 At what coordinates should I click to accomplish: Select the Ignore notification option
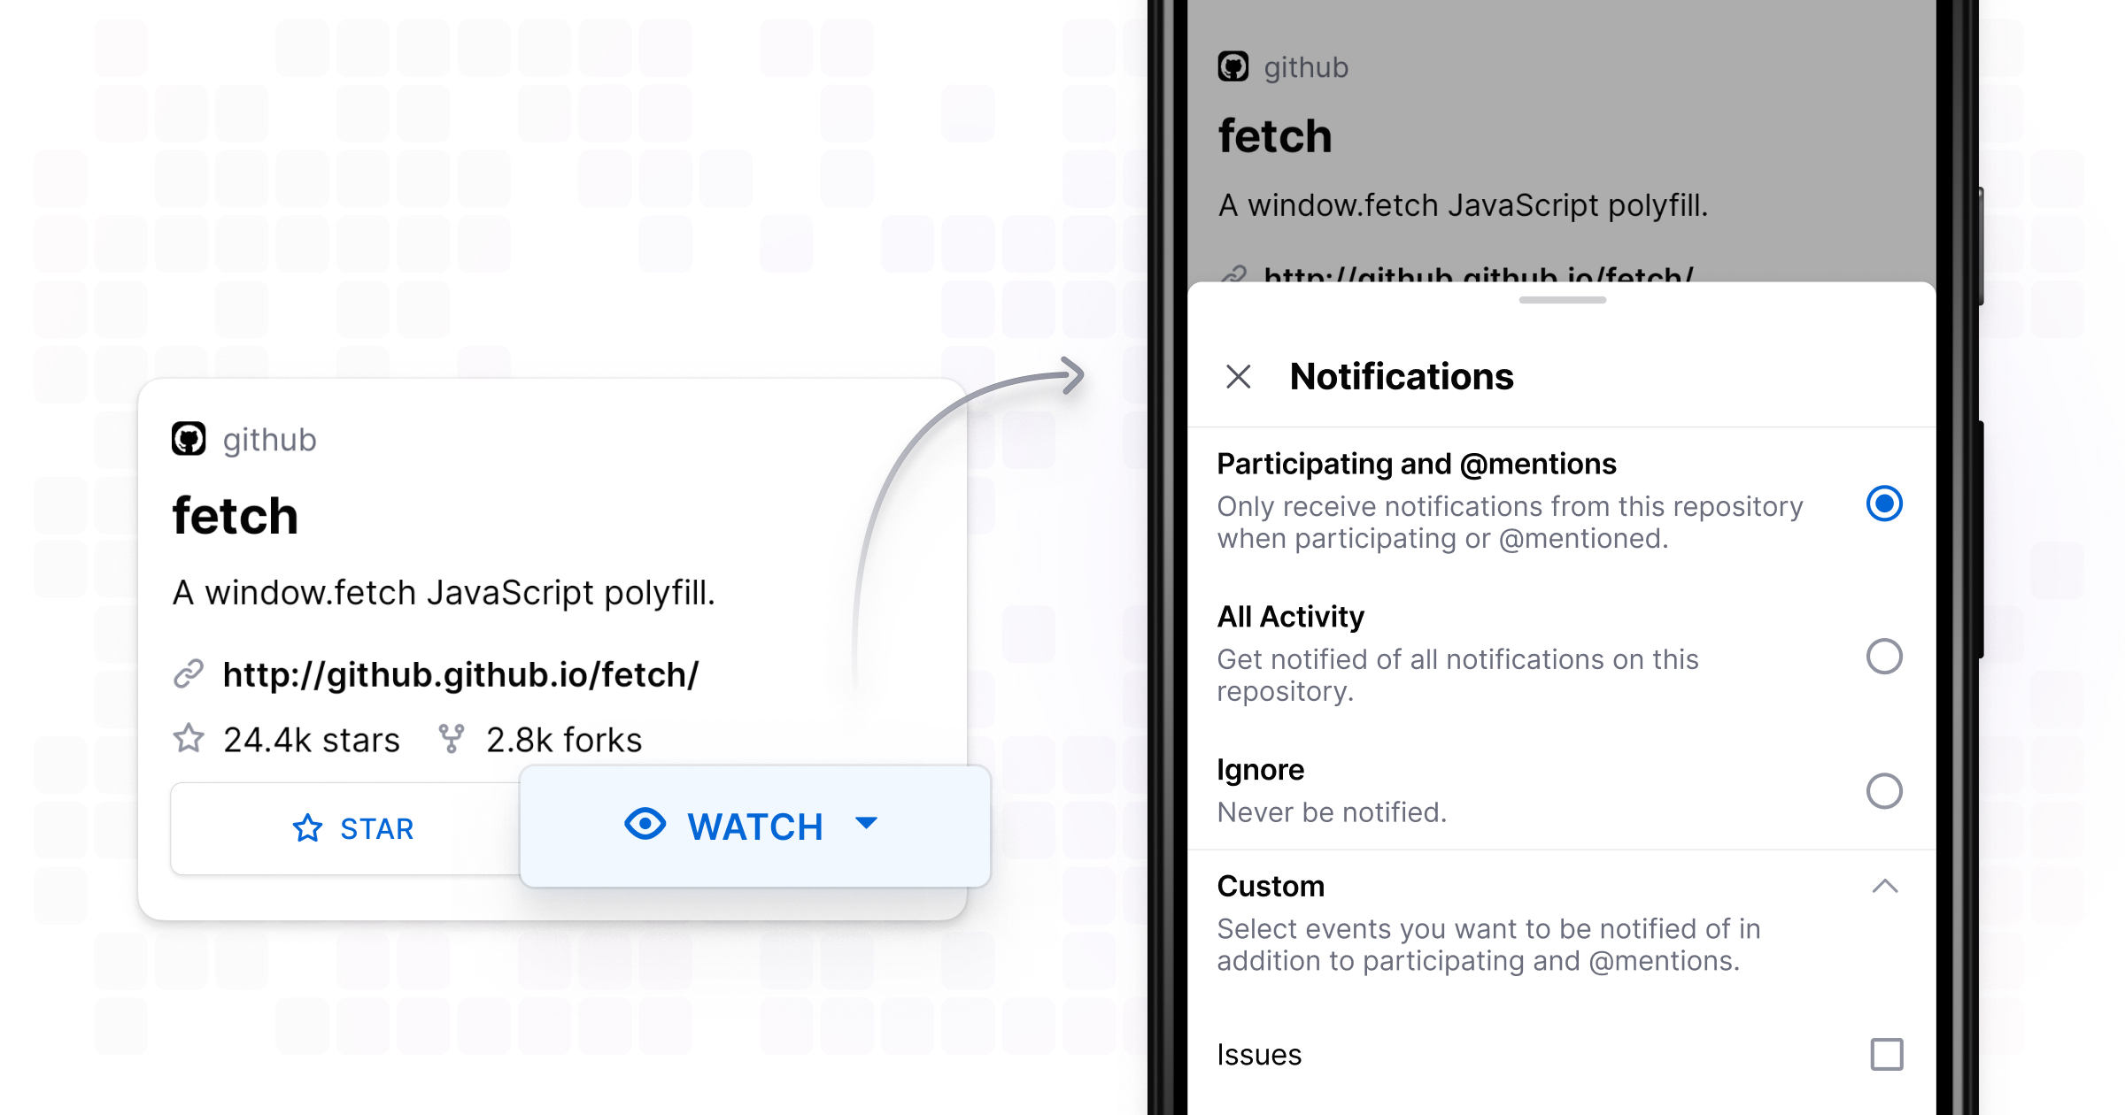pos(1885,792)
